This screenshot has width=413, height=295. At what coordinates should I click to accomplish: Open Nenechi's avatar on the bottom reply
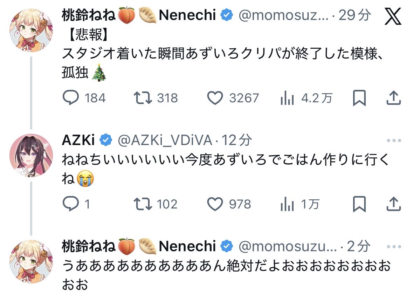coord(31,261)
